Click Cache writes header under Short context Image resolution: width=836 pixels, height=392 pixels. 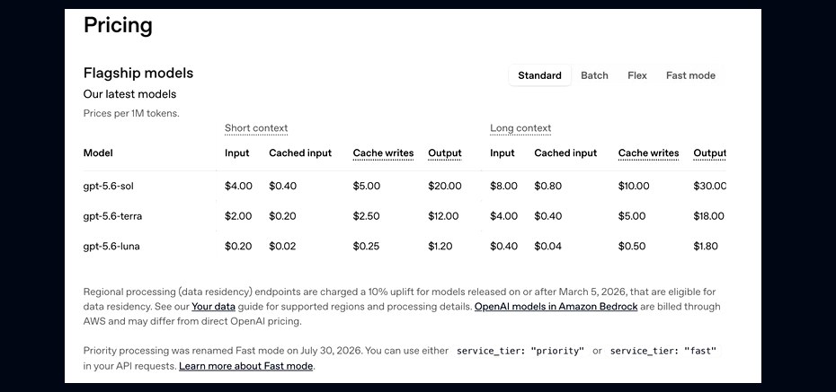click(x=383, y=153)
